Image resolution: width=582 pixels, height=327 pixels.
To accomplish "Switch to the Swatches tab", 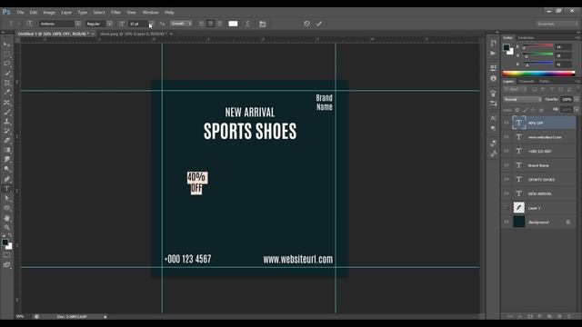I will [x=526, y=38].
